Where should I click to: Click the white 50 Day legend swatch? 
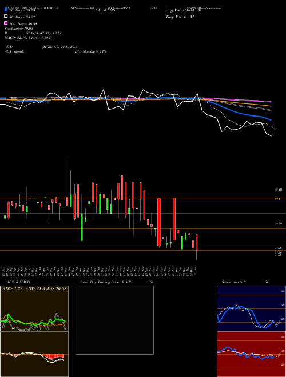coord(6,17)
